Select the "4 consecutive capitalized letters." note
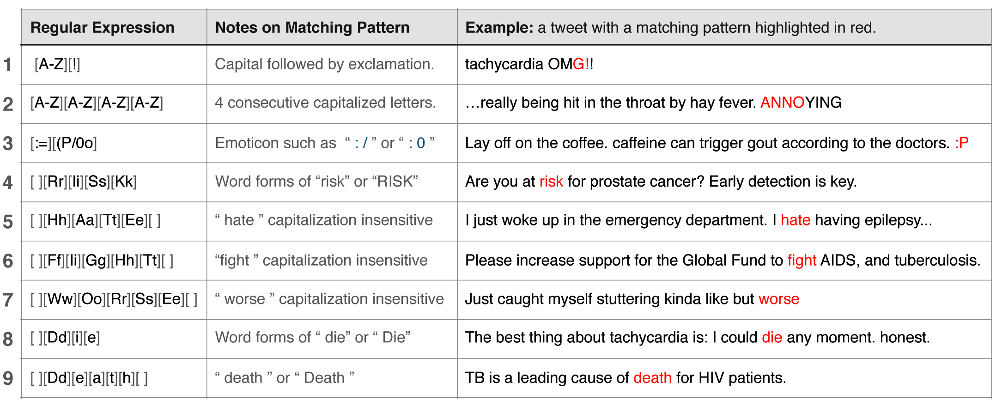 325,103
